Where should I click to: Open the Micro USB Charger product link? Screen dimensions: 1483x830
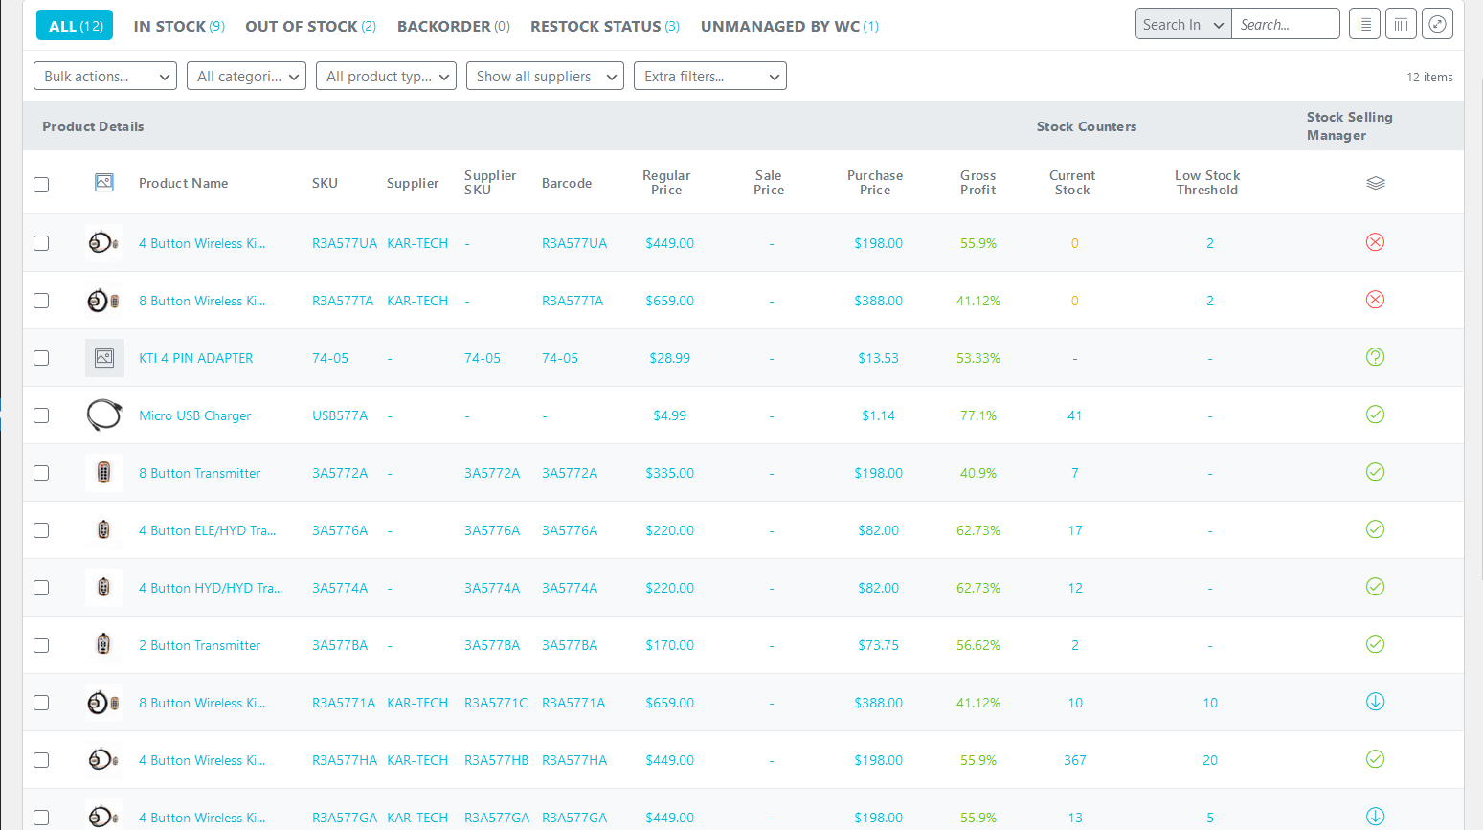click(x=195, y=415)
